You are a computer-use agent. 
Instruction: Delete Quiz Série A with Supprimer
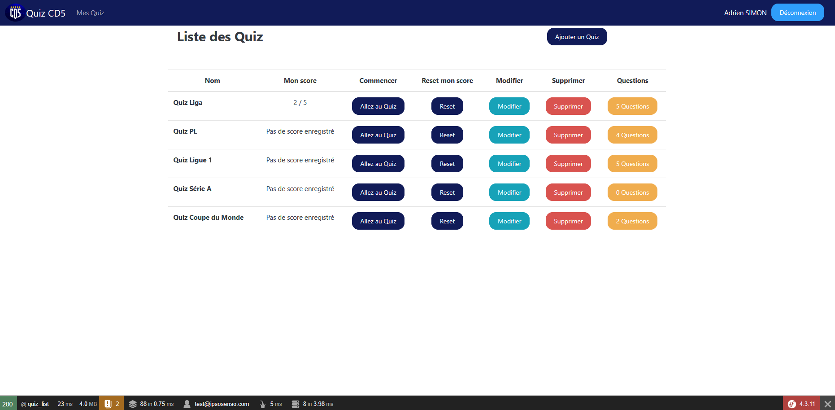(x=568, y=192)
